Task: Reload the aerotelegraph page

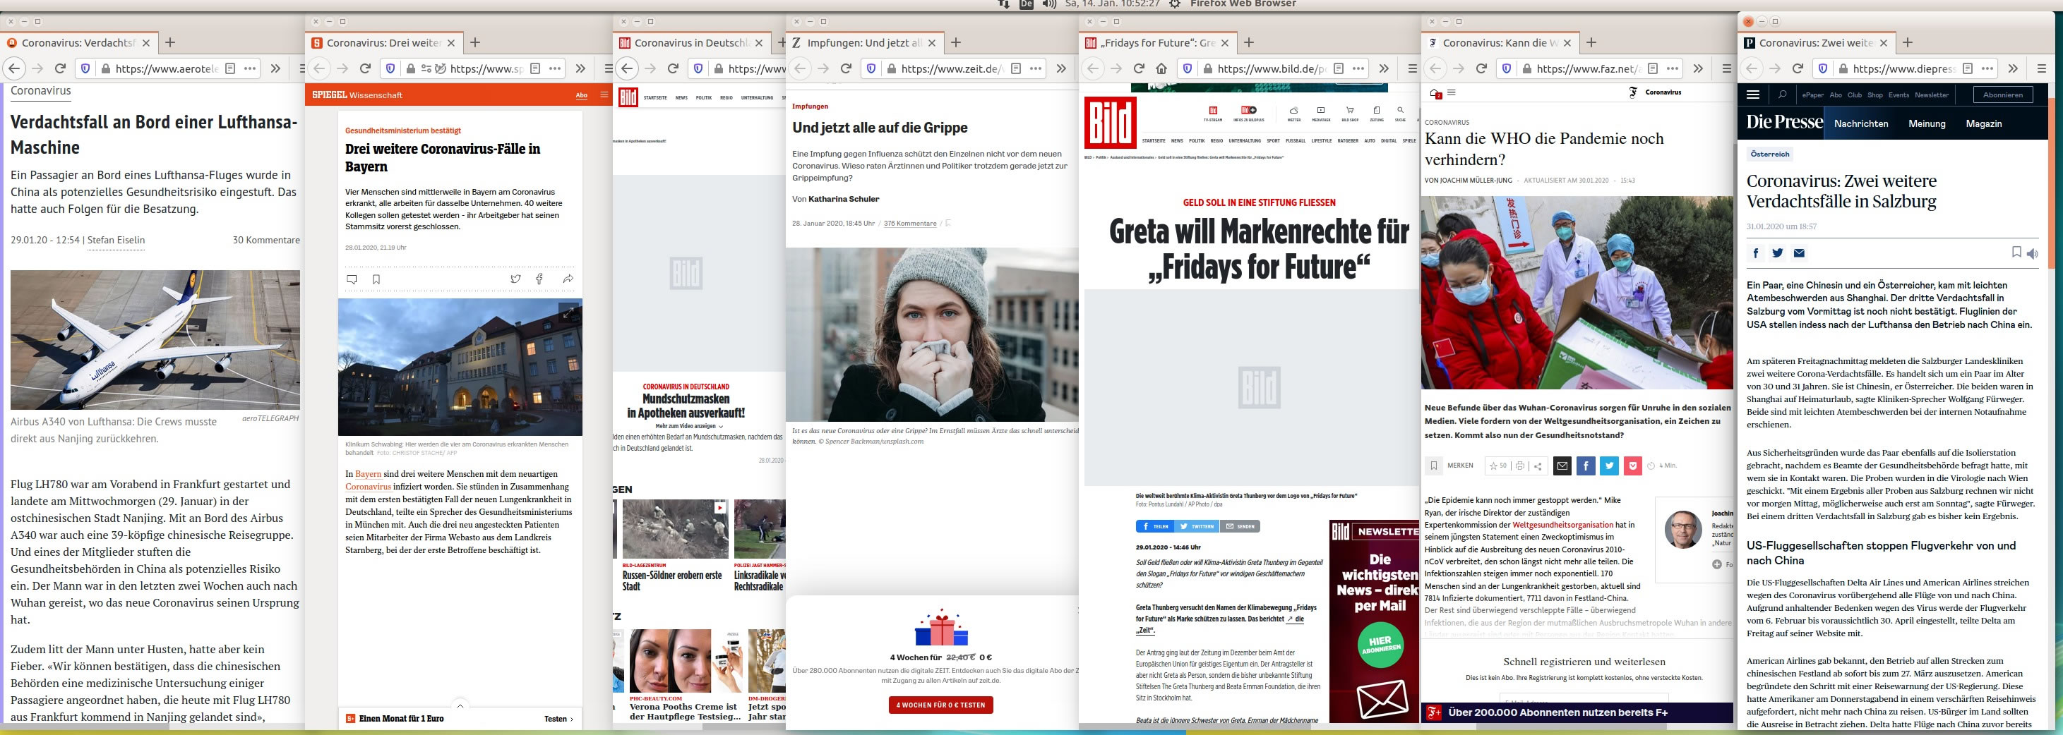Action: coord(60,69)
